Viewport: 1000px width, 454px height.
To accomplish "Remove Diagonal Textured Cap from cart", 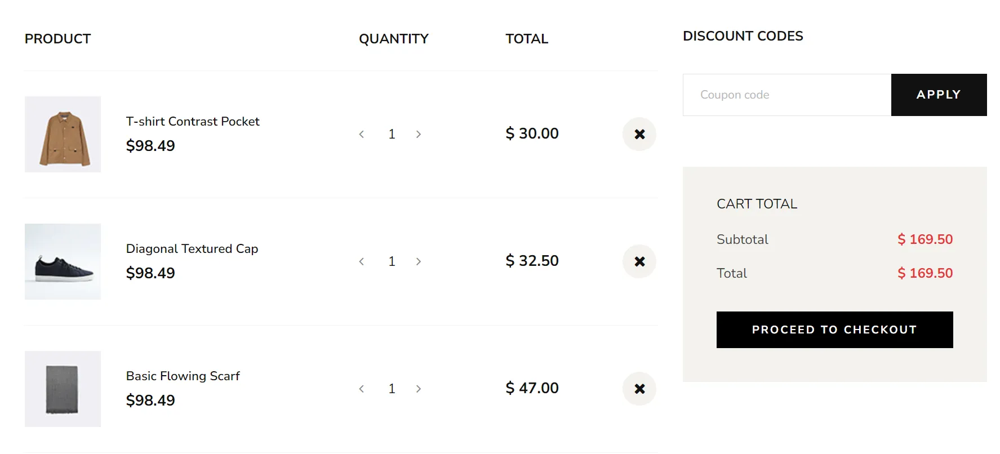I will [x=639, y=261].
